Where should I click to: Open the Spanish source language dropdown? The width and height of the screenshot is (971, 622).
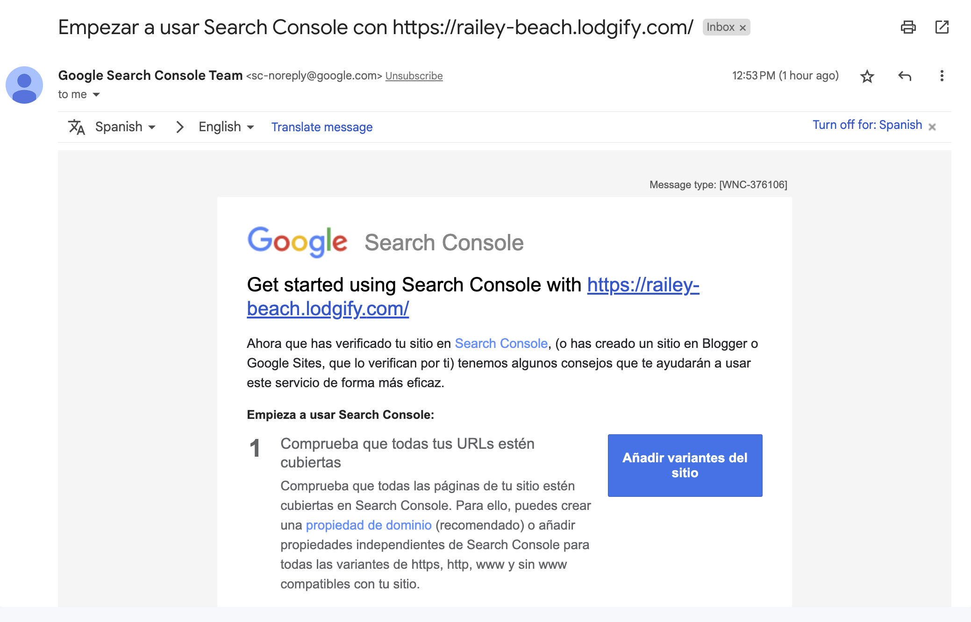[125, 127]
